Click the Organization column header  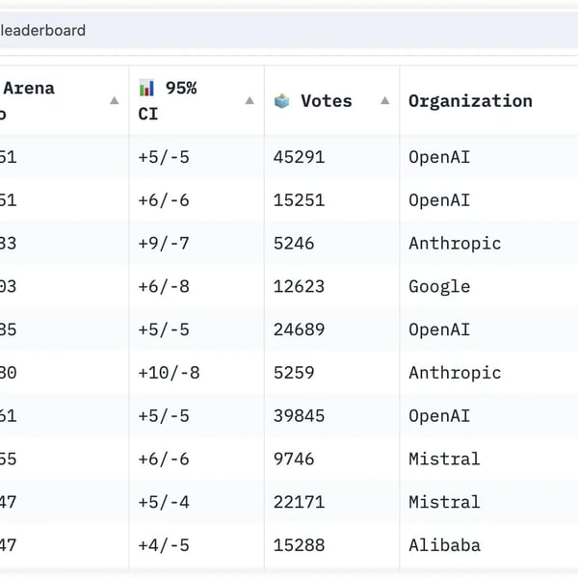pos(470,101)
